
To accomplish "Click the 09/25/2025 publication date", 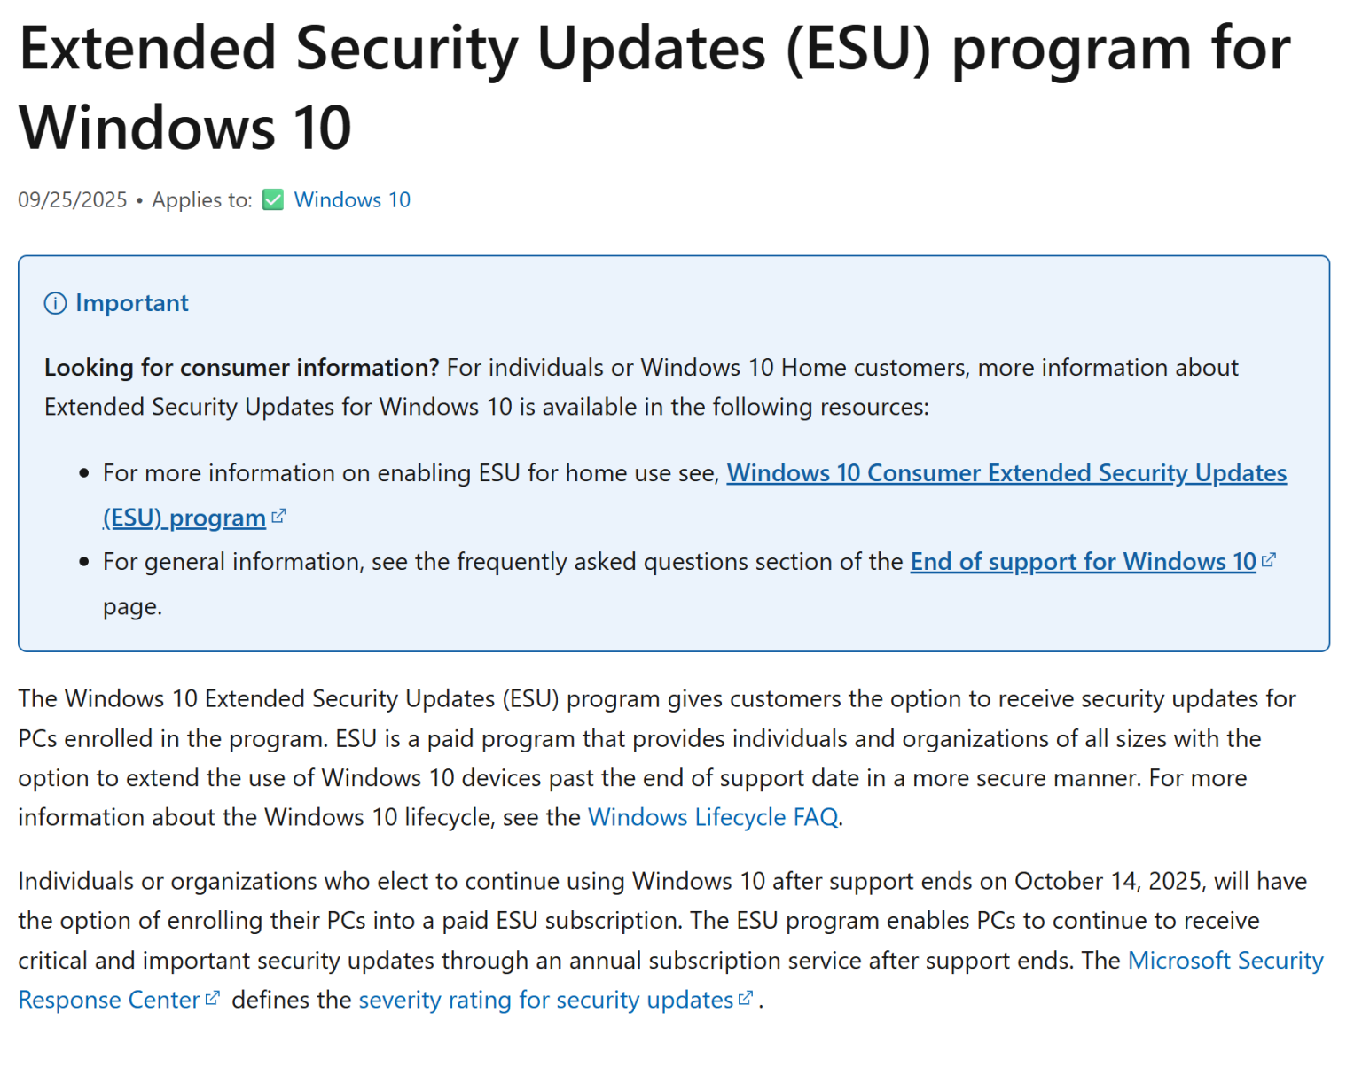I will coord(73,200).
